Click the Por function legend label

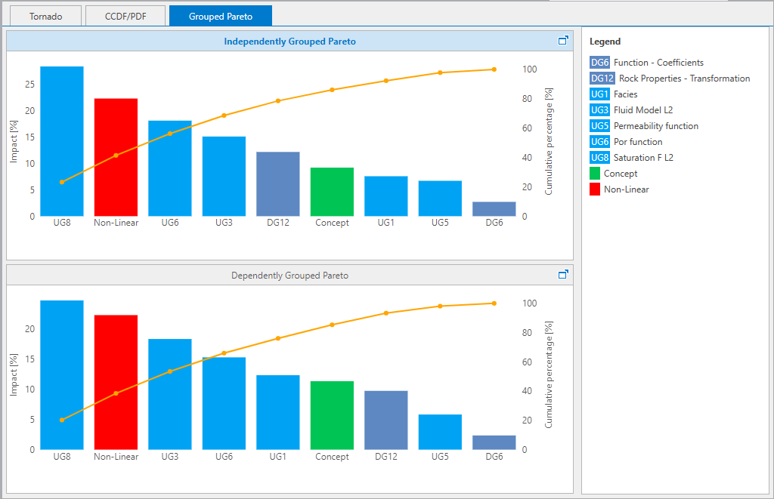pos(638,142)
